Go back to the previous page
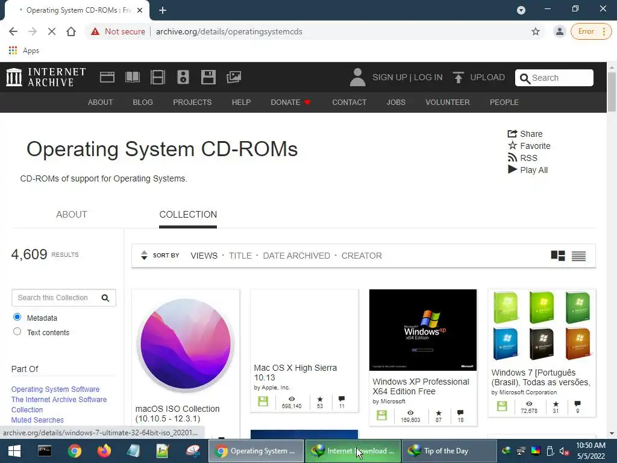 click(13, 31)
